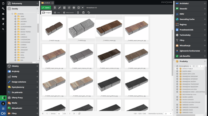Image resolution: width=208 pixels, height=116 pixels.
Task: Click the locate in tree target icon
Action: [74, 8]
